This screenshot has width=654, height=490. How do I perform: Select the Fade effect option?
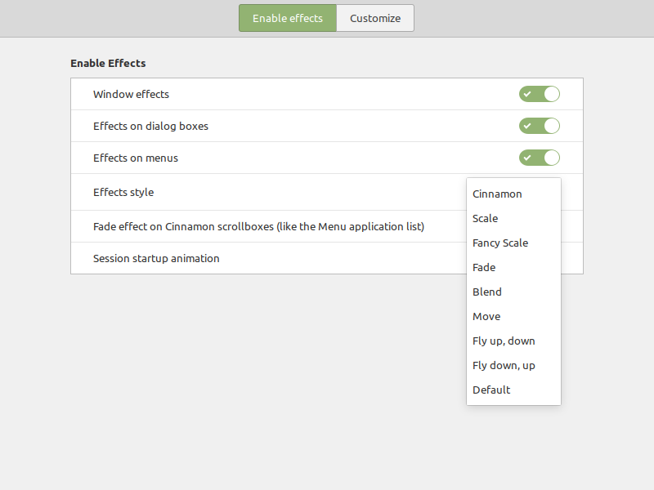484,267
